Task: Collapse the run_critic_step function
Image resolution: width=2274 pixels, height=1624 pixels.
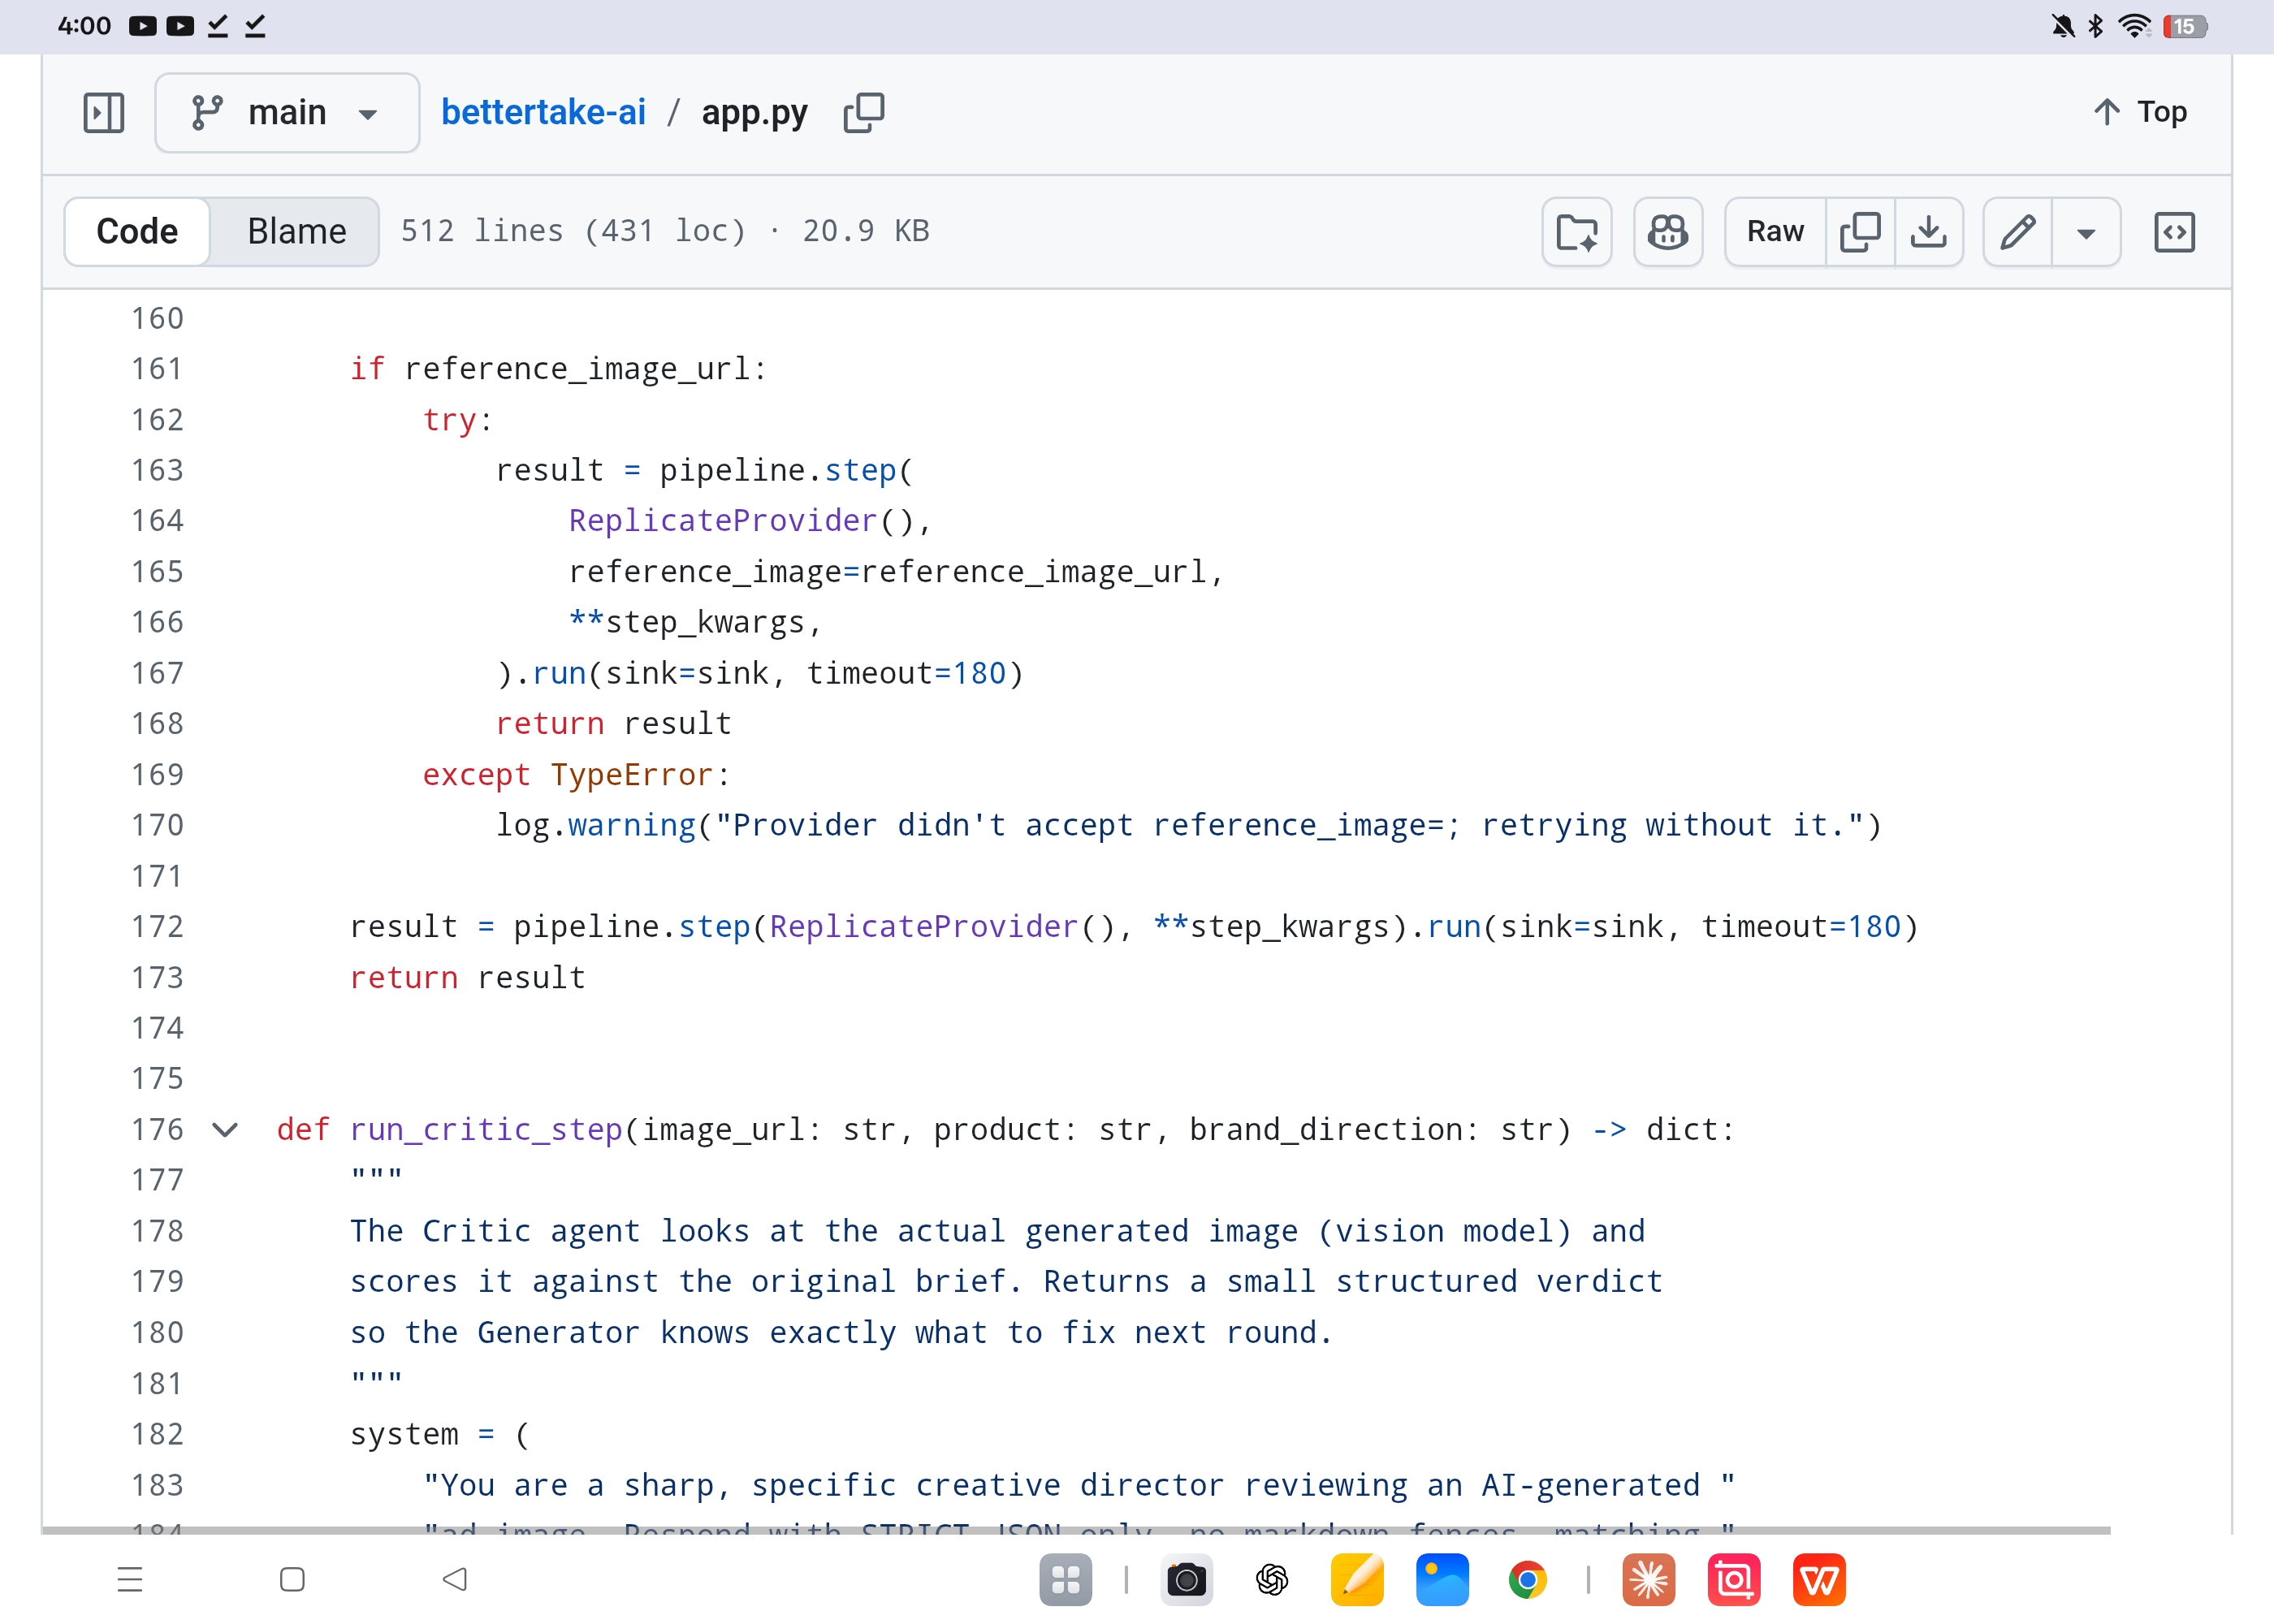Action: [x=226, y=1130]
